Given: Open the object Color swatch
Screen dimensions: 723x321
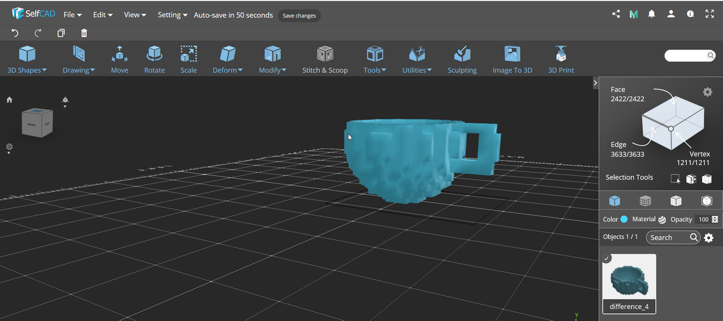Looking at the screenshot, I should coord(624,219).
